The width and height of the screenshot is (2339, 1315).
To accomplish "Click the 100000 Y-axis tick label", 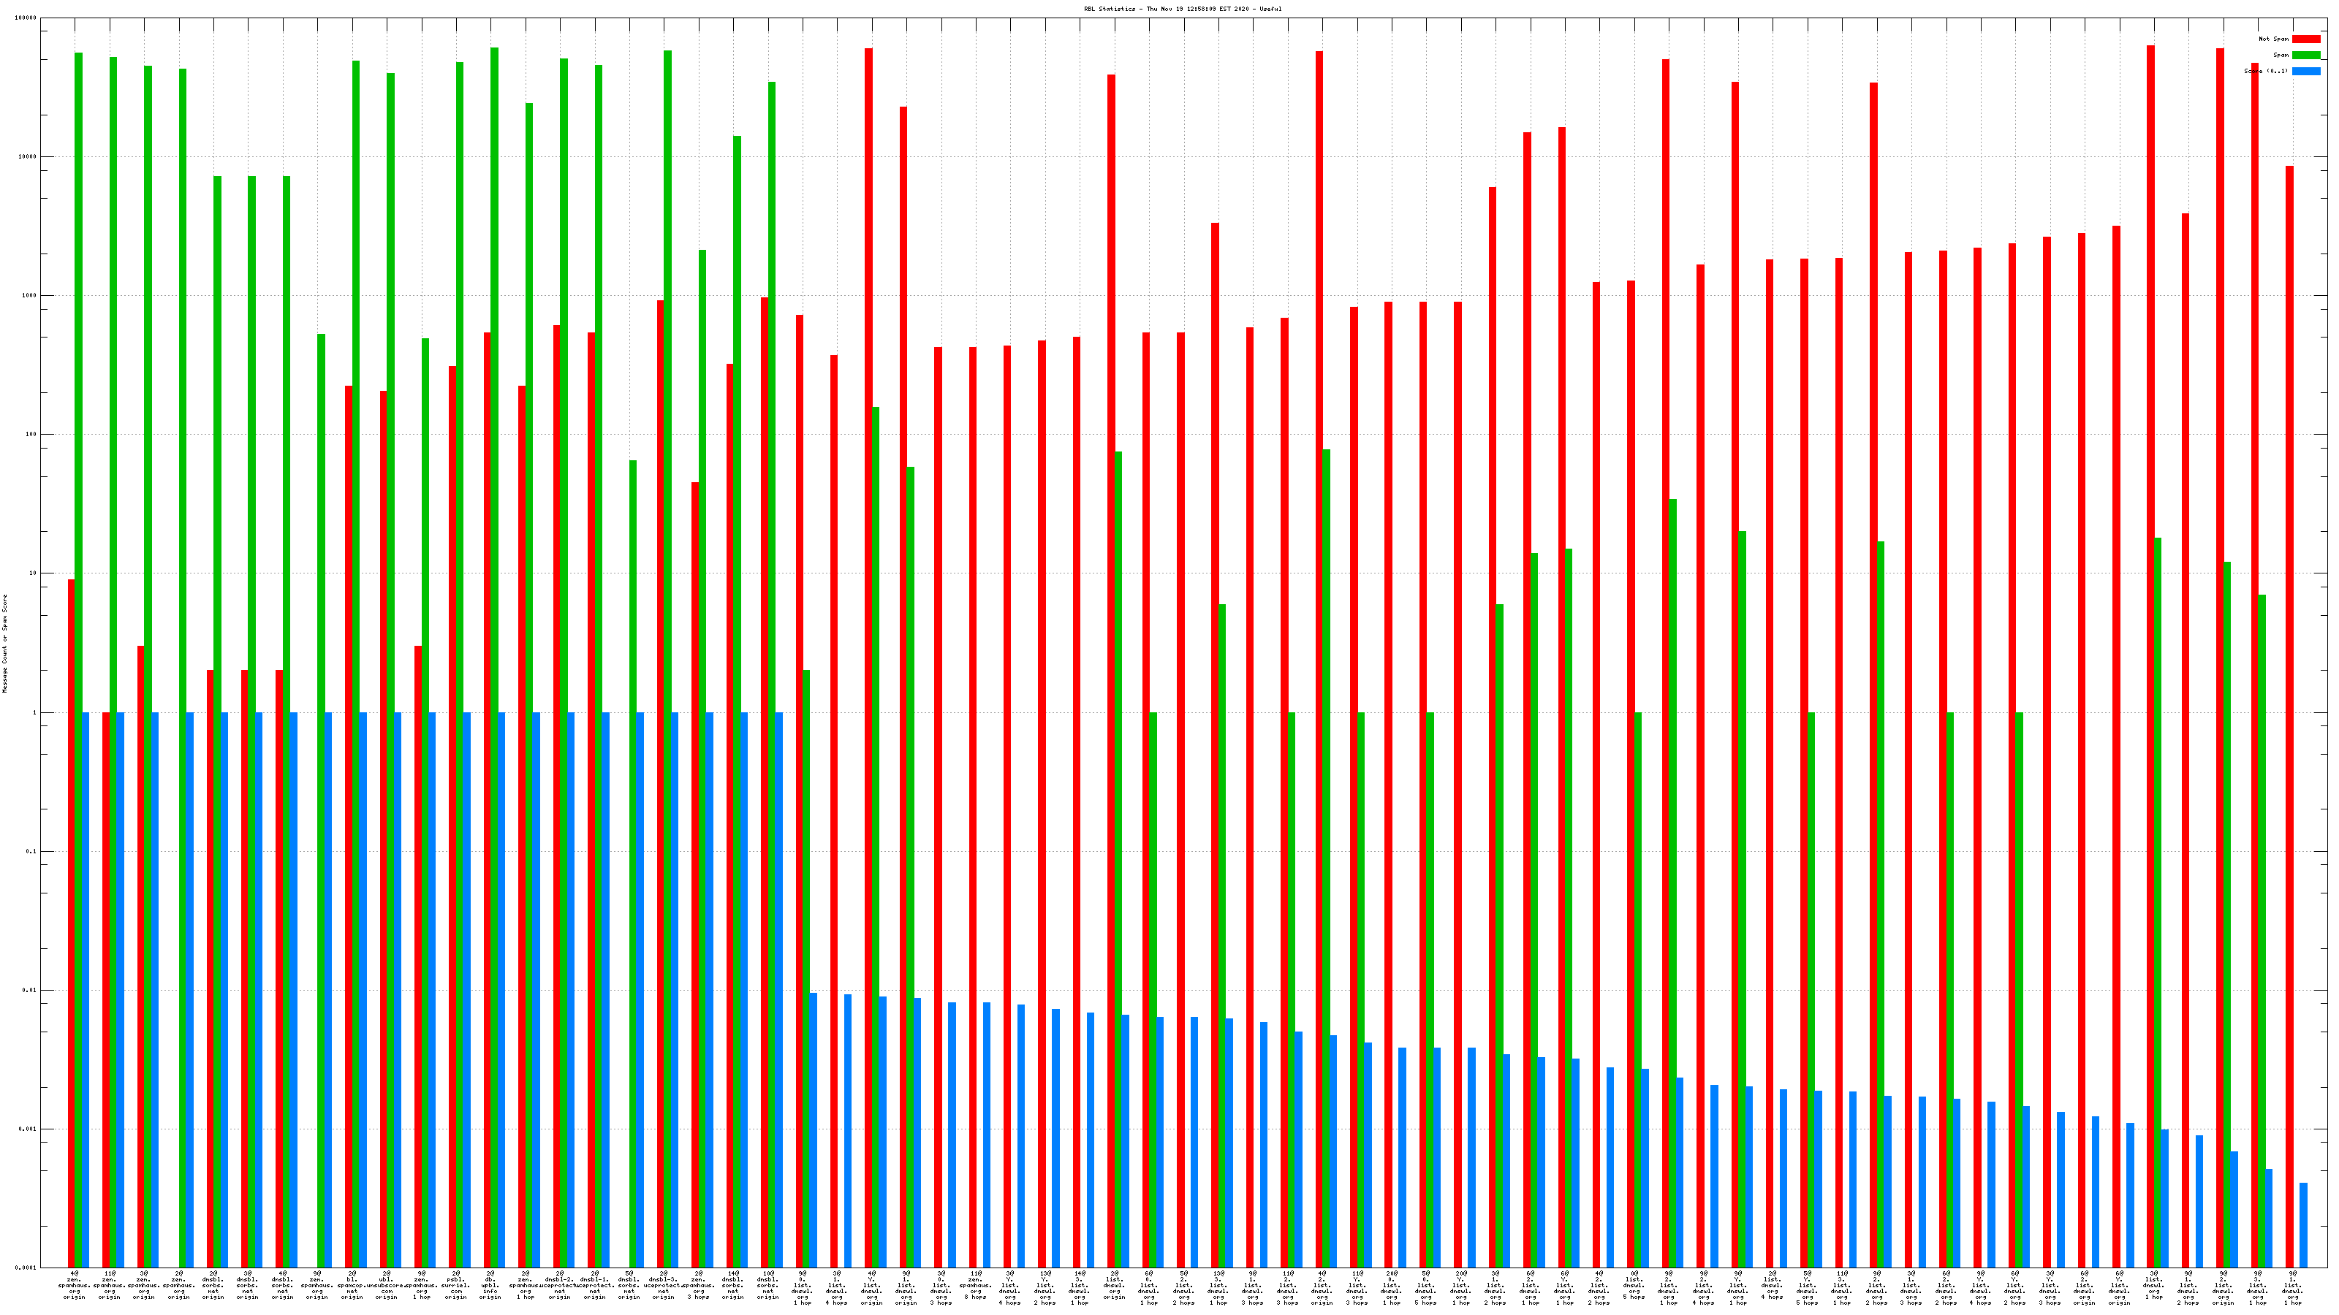I will 27,18.
